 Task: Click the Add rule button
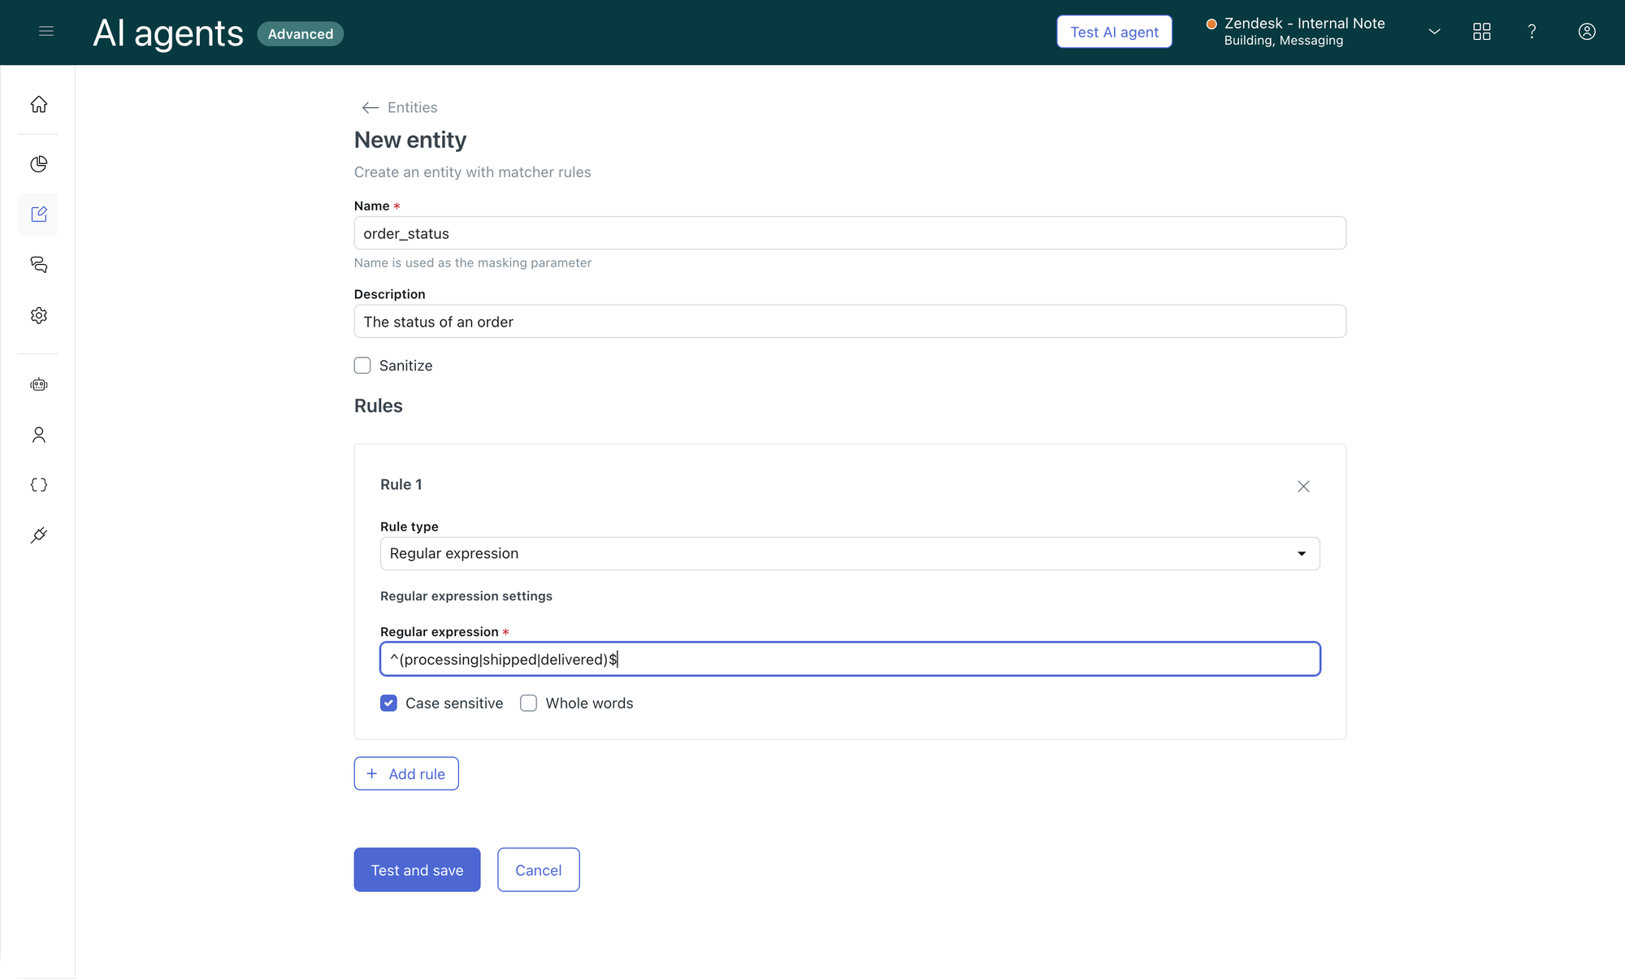[x=406, y=774]
